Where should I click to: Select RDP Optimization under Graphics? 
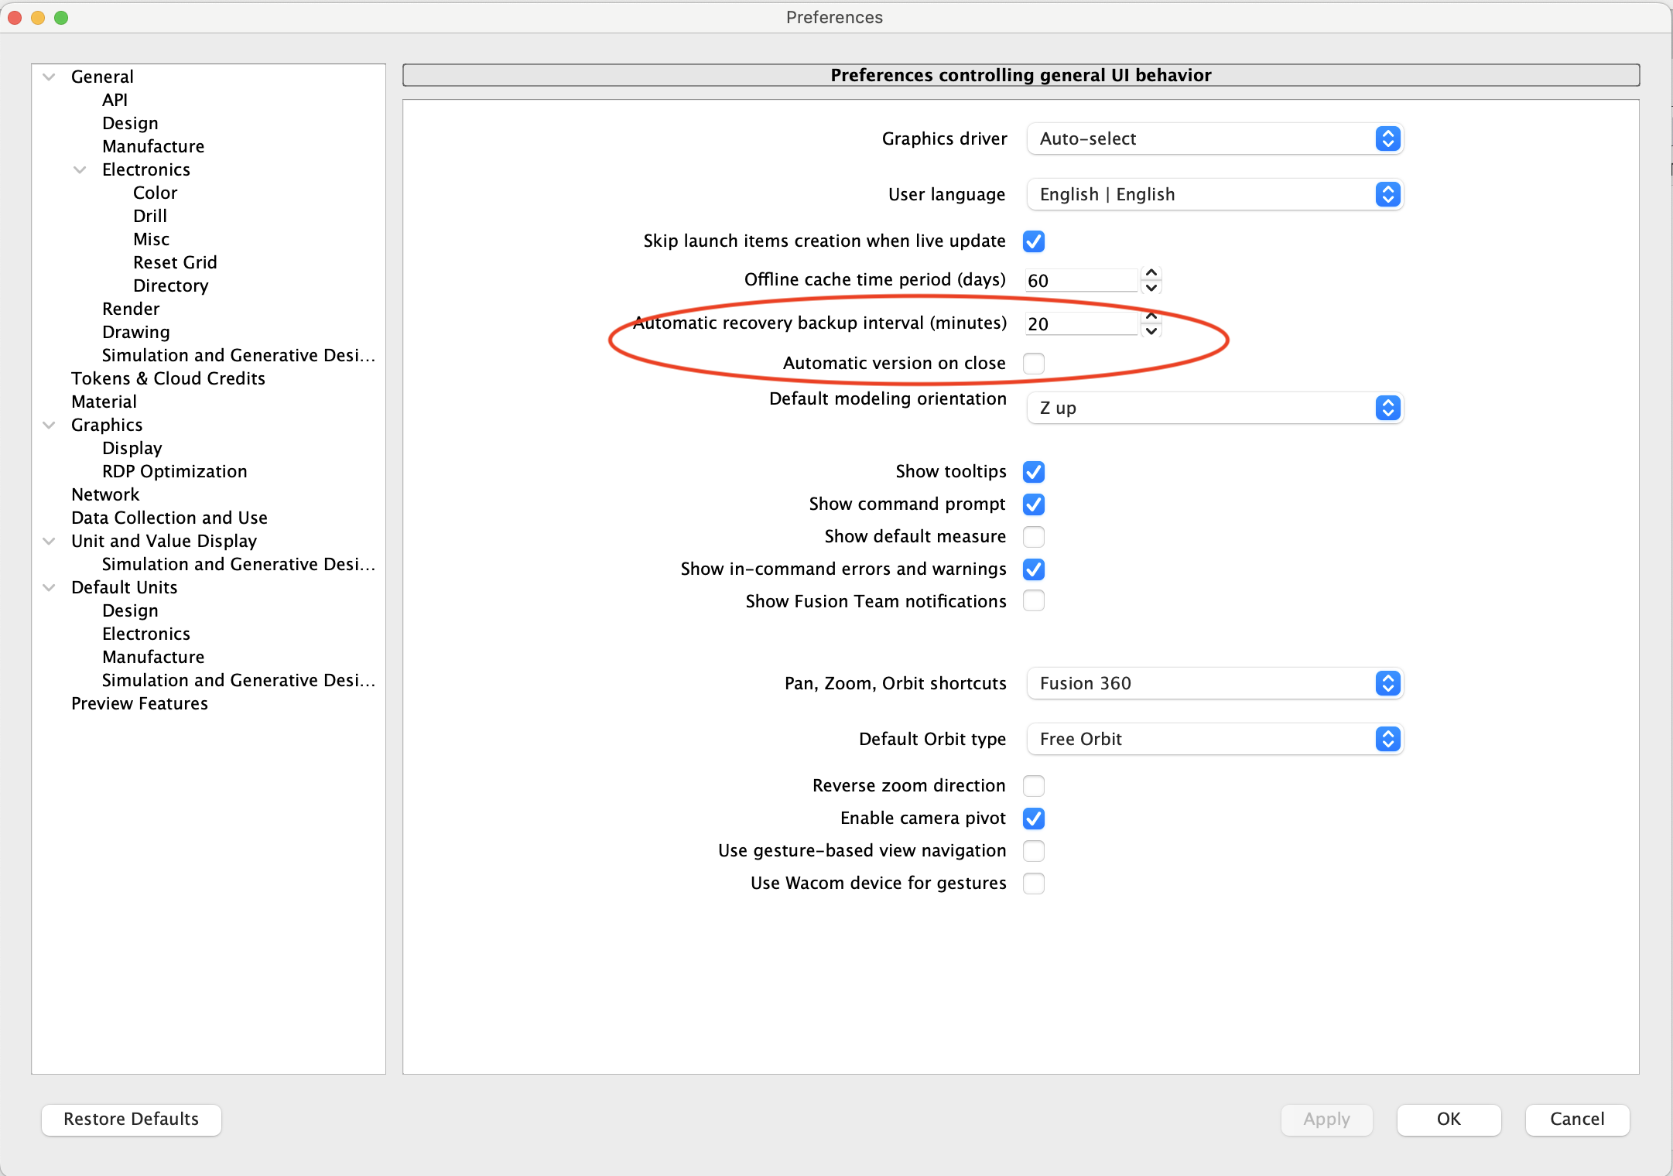174,471
